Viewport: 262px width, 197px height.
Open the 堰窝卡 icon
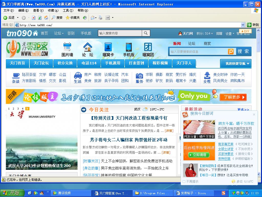(108, 50)
